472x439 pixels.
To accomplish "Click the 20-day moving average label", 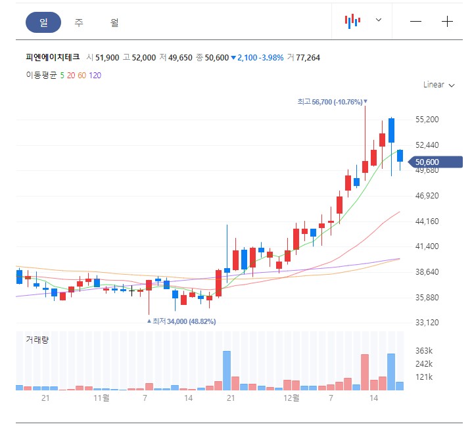I will [71, 75].
